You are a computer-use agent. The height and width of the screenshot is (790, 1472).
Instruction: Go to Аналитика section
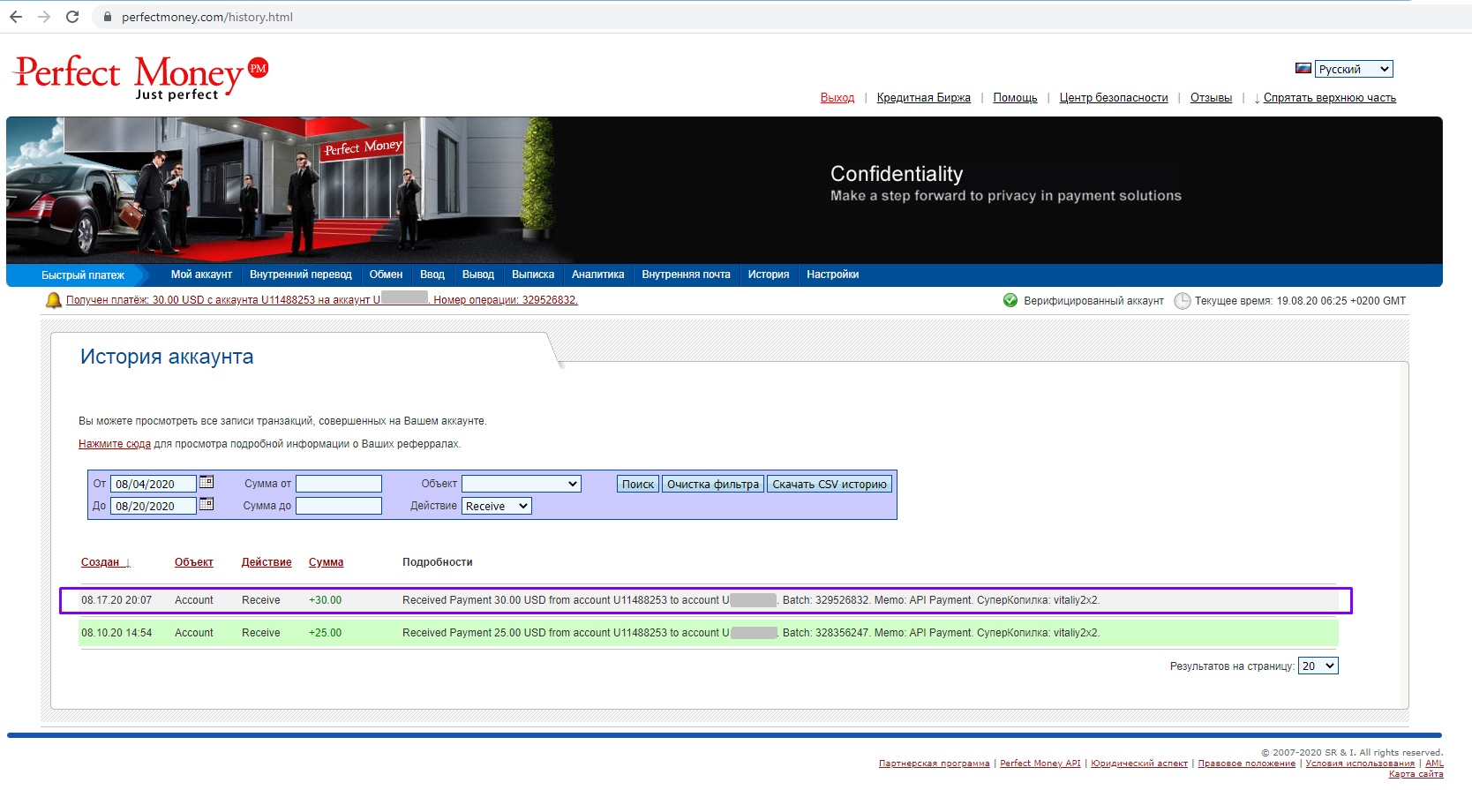597,275
